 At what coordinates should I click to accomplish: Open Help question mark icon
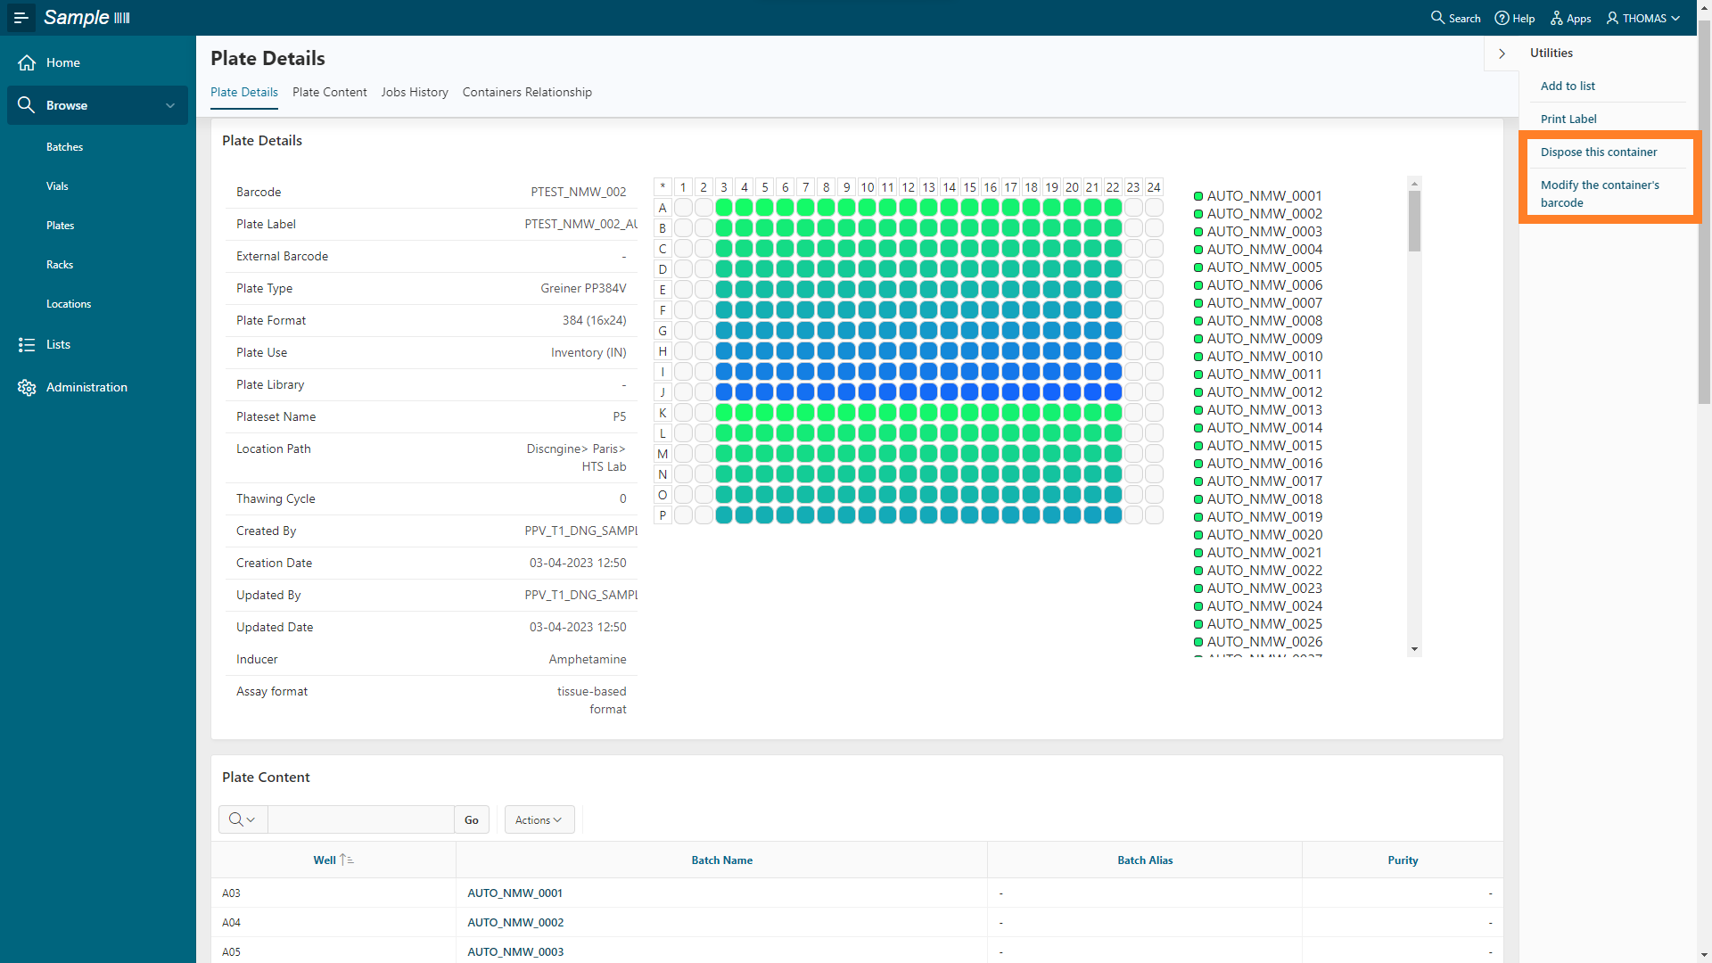coord(1502,18)
